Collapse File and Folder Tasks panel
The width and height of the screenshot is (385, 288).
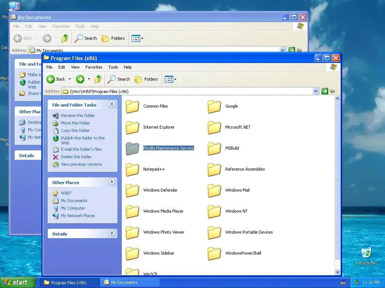112,104
